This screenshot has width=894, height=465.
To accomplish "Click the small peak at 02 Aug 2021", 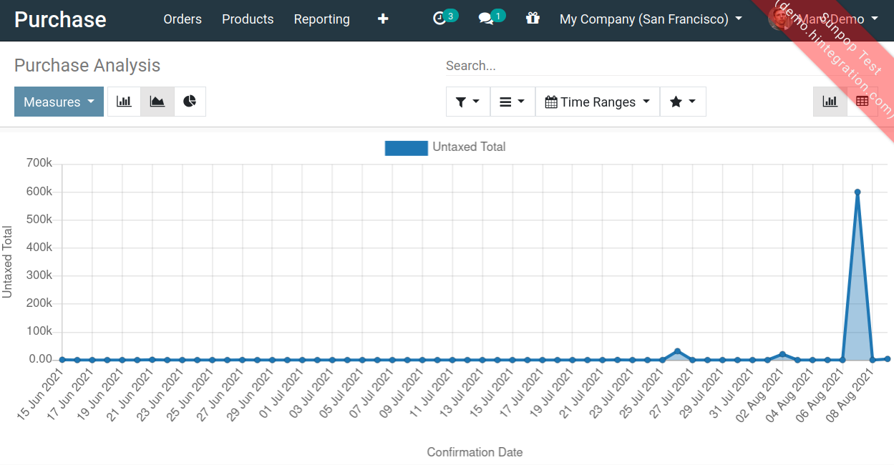I will (x=782, y=354).
